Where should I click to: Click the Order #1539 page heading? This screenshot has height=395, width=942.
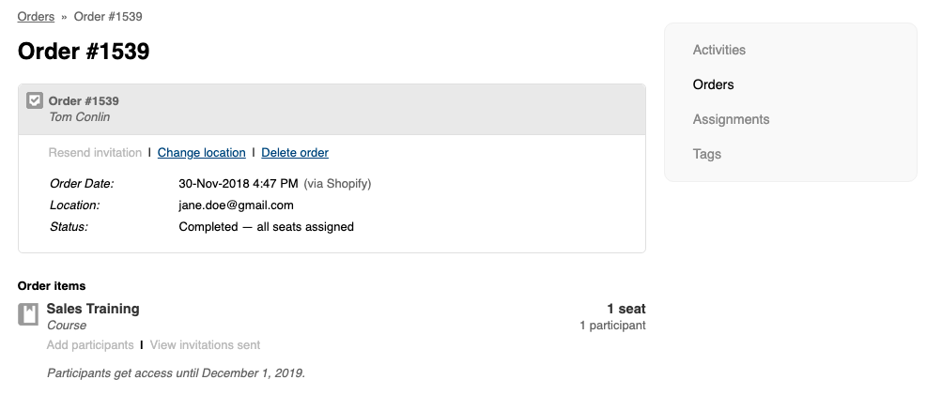tap(84, 52)
